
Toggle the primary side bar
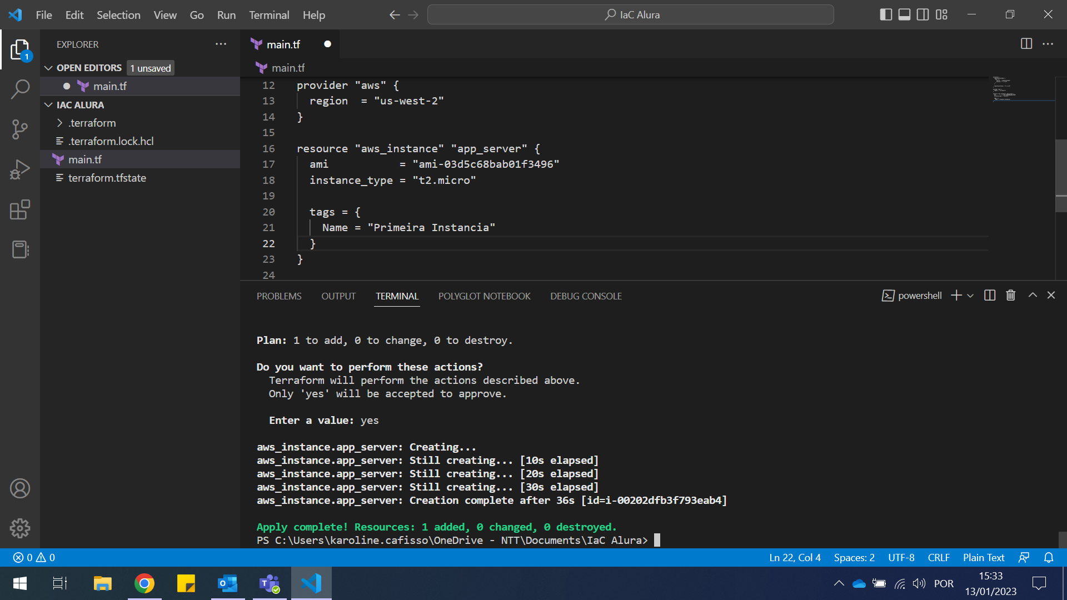(886, 14)
